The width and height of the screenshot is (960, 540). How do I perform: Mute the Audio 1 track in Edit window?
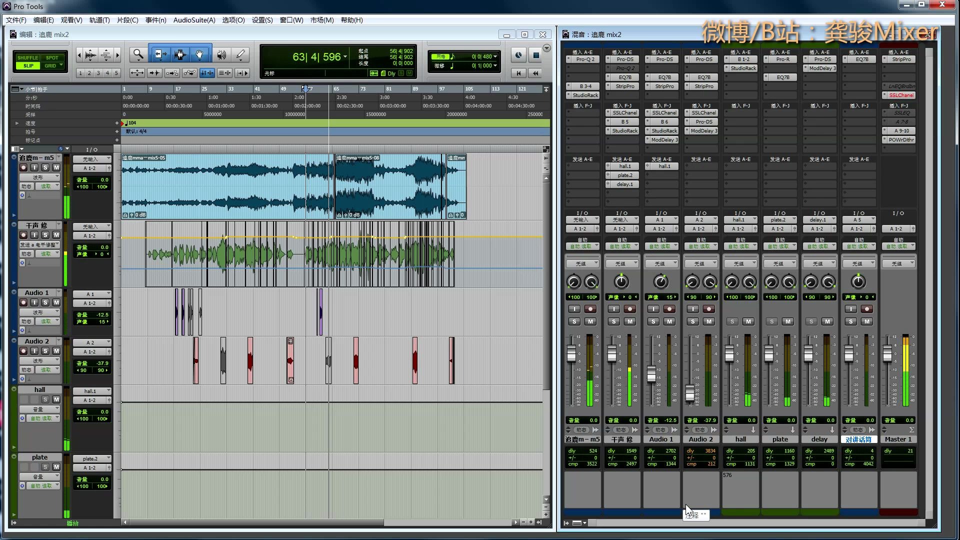coord(56,302)
